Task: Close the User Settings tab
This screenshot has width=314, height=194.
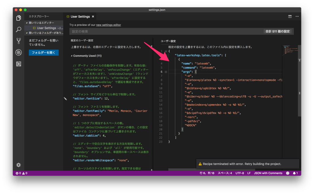Action: (93, 17)
